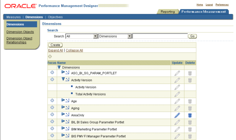
Task: Click the Logout link
Action: click(x=209, y=5)
